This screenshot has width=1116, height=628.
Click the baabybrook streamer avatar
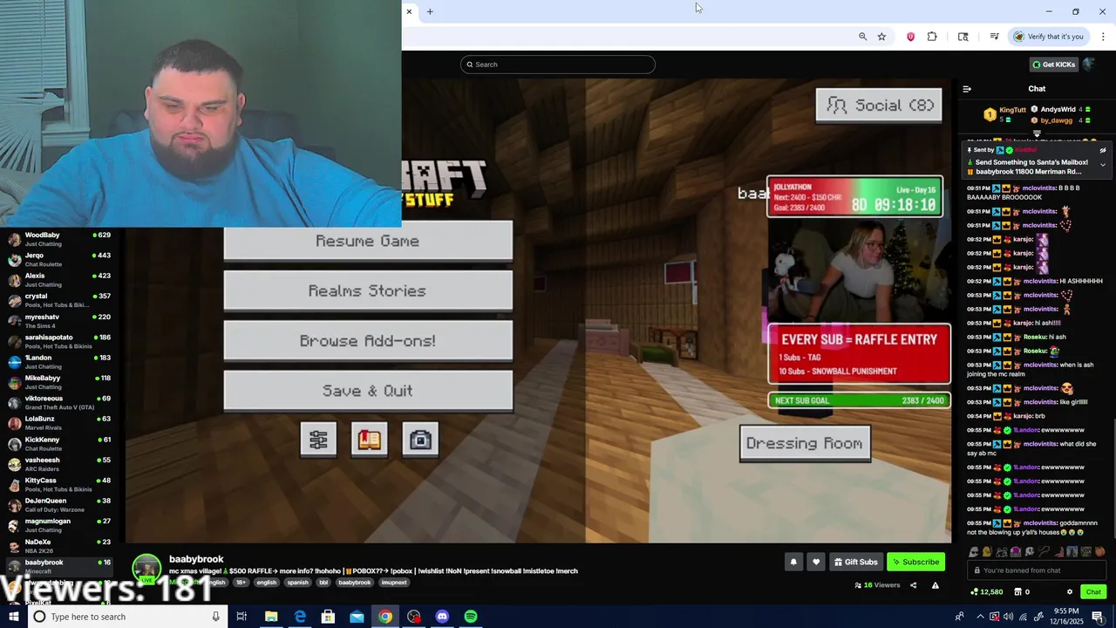pos(146,569)
